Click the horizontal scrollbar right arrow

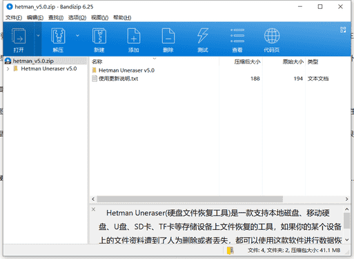[x=346, y=199]
